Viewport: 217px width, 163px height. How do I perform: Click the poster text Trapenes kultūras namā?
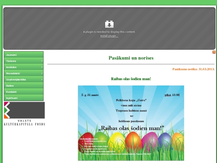[131, 111]
